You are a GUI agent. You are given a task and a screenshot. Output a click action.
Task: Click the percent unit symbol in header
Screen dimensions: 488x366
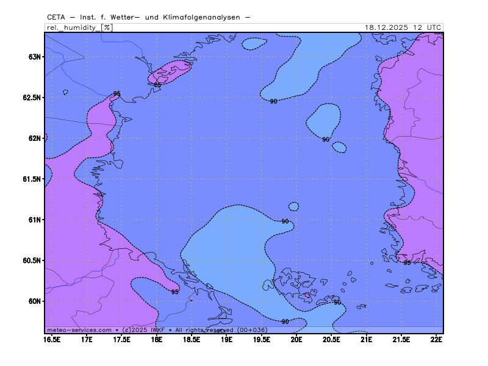tap(107, 27)
